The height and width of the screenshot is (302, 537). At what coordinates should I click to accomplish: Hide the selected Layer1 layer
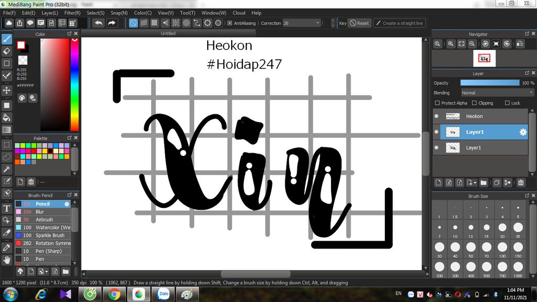point(436,132)
